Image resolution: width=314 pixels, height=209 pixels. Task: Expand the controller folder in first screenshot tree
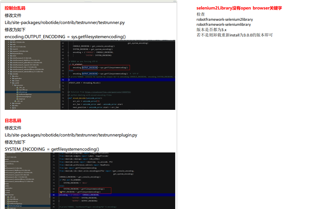coord(11,103)
